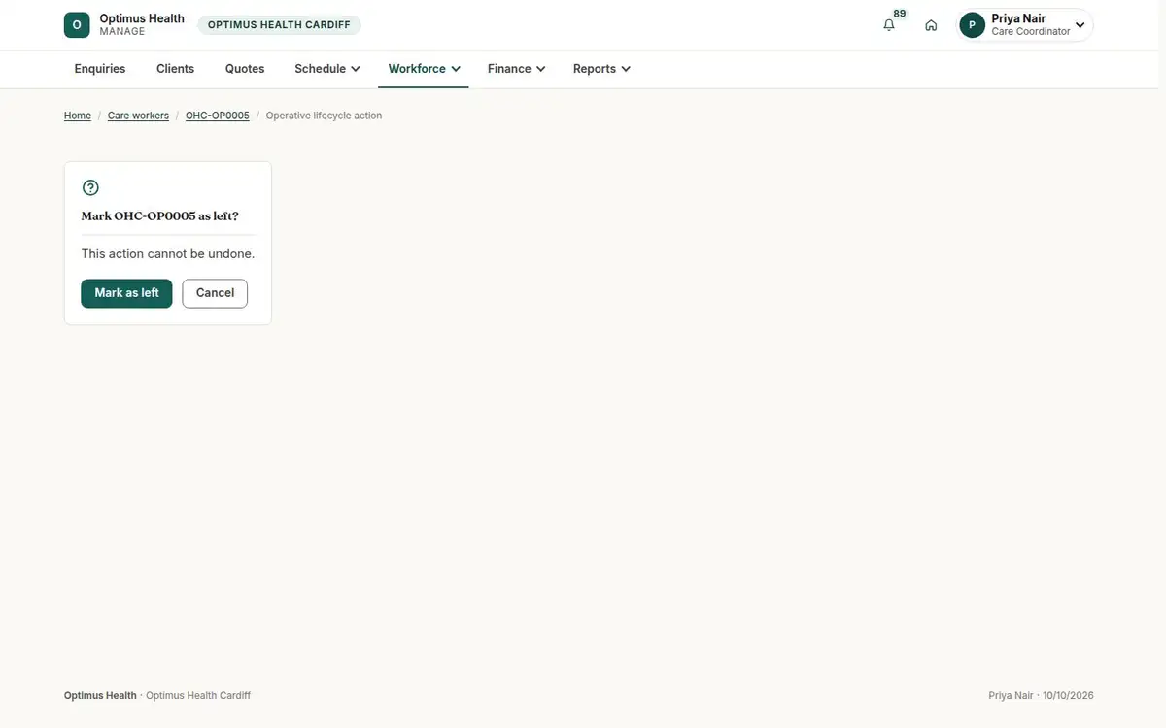1166x728 pixels.
Task: Click the Cancel button
Action: click(x=215, y=293)
